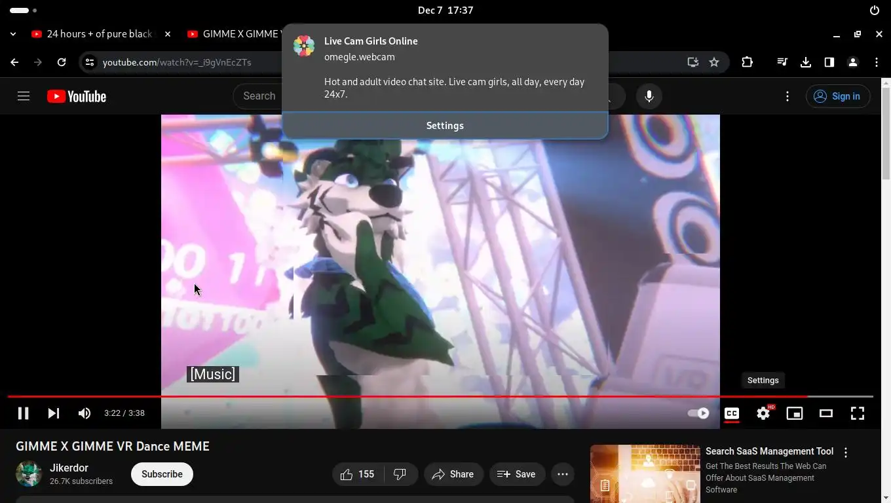Open media controls in toolbar
Image resolution: width=891 pixels, height=503 pixels.
coord(782,62)
